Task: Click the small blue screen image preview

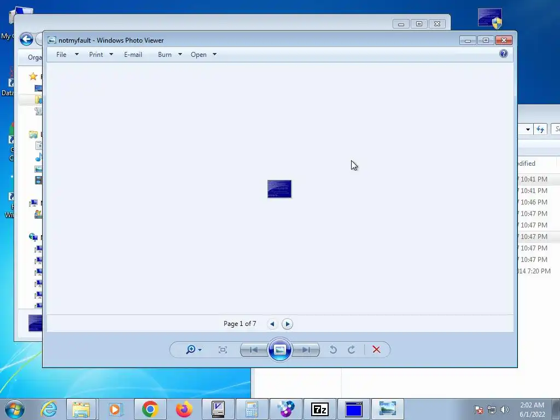Action: click(279, 189)
